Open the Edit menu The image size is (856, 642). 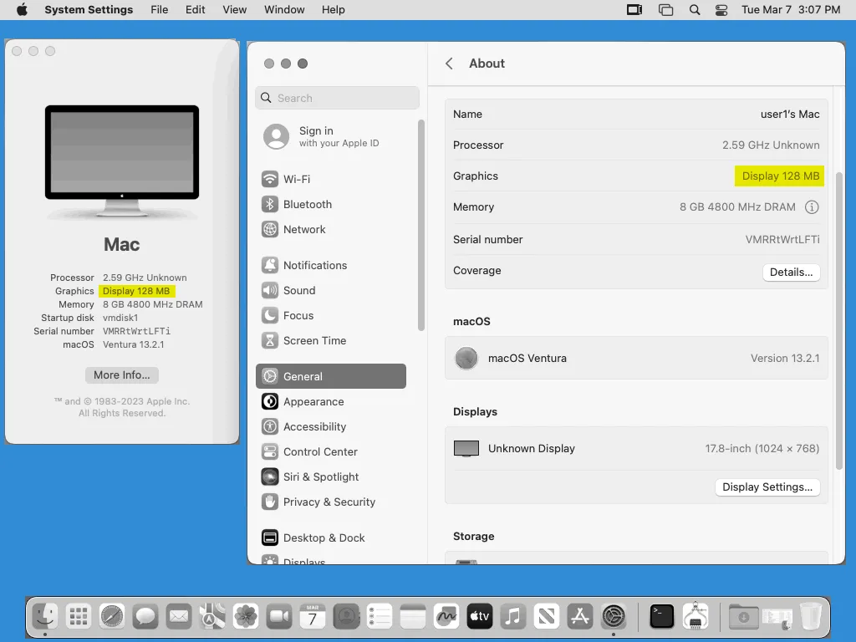(196, 10)
